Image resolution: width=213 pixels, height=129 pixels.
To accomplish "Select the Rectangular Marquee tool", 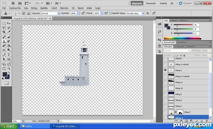I will pos(4,23).
